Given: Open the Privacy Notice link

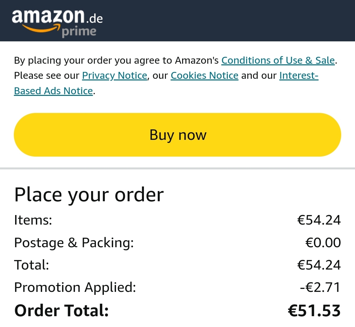Looking at the screenshot, I should coord(115,76).
